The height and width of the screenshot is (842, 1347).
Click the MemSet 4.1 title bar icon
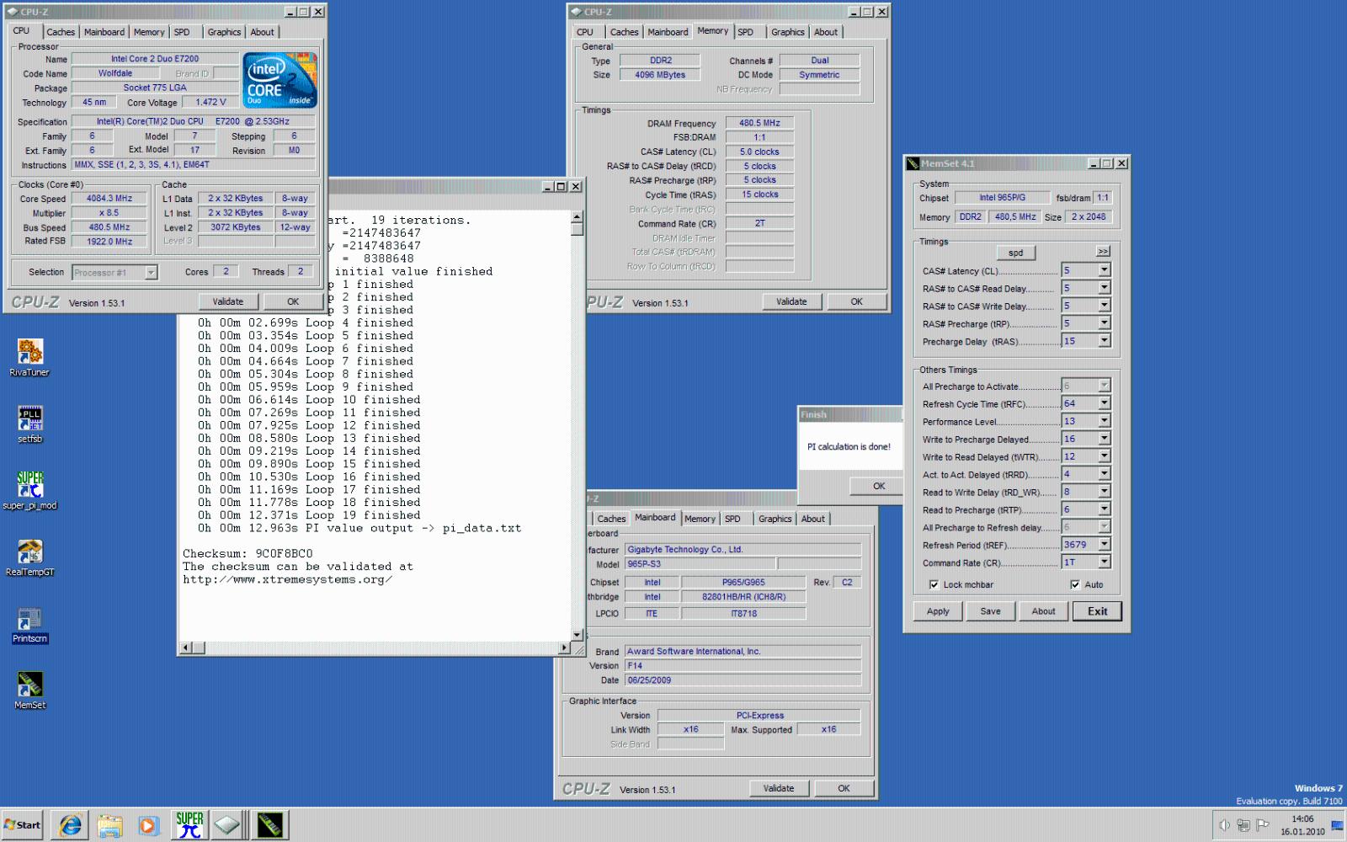(913, 163)
